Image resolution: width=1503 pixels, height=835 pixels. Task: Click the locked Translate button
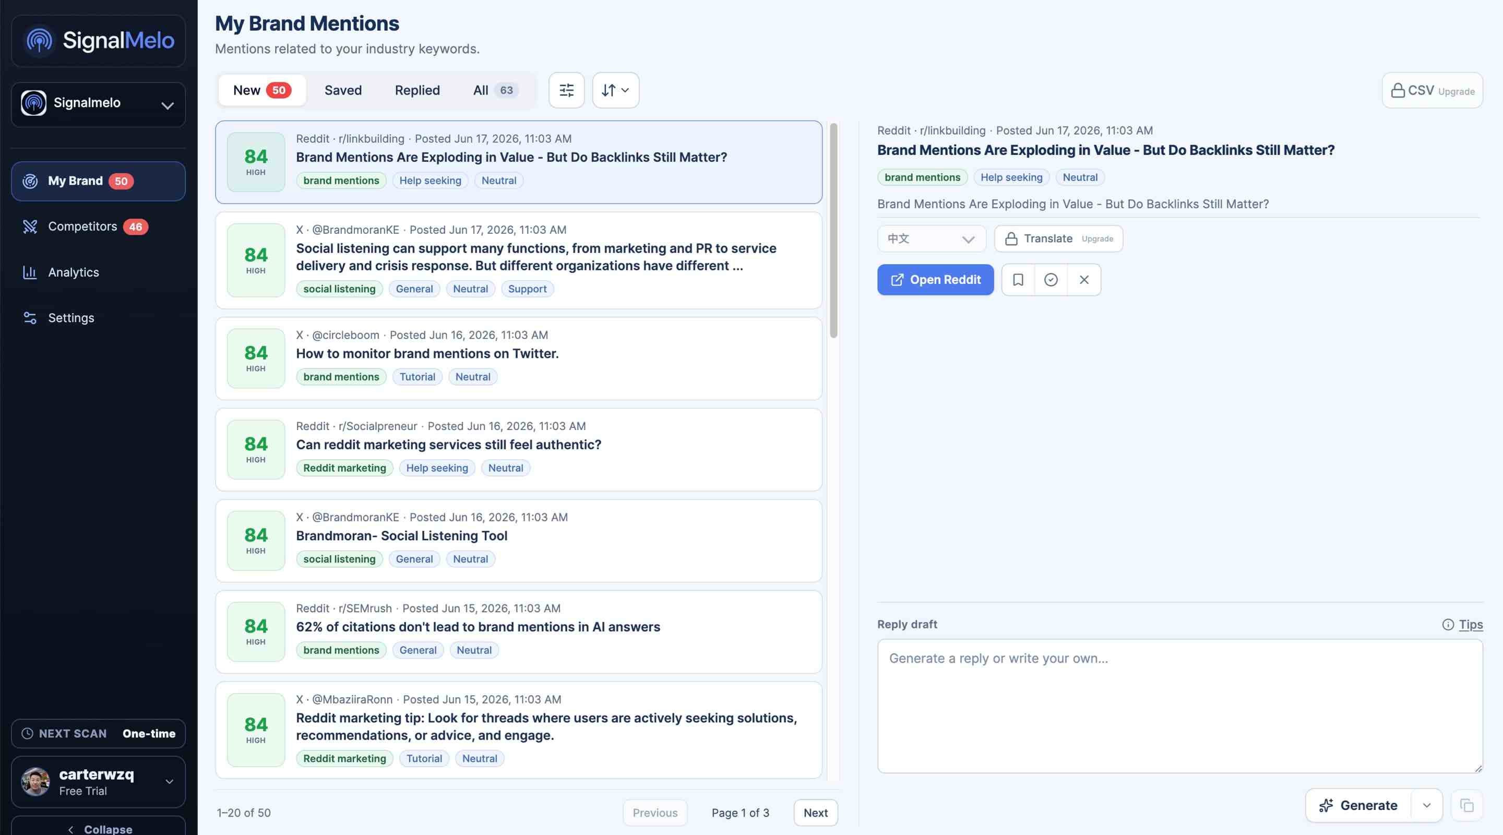click(x=1058, y=238)
